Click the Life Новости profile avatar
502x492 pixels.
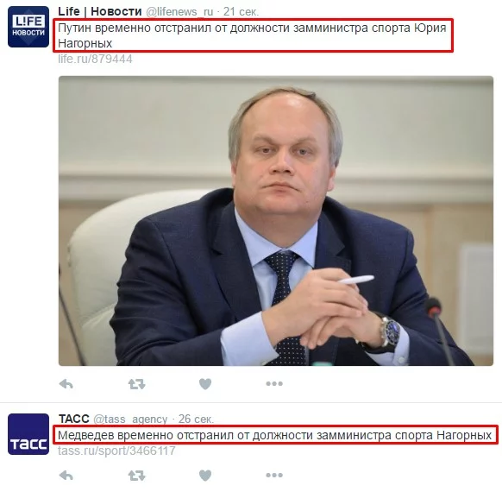[x=28, y=27]
